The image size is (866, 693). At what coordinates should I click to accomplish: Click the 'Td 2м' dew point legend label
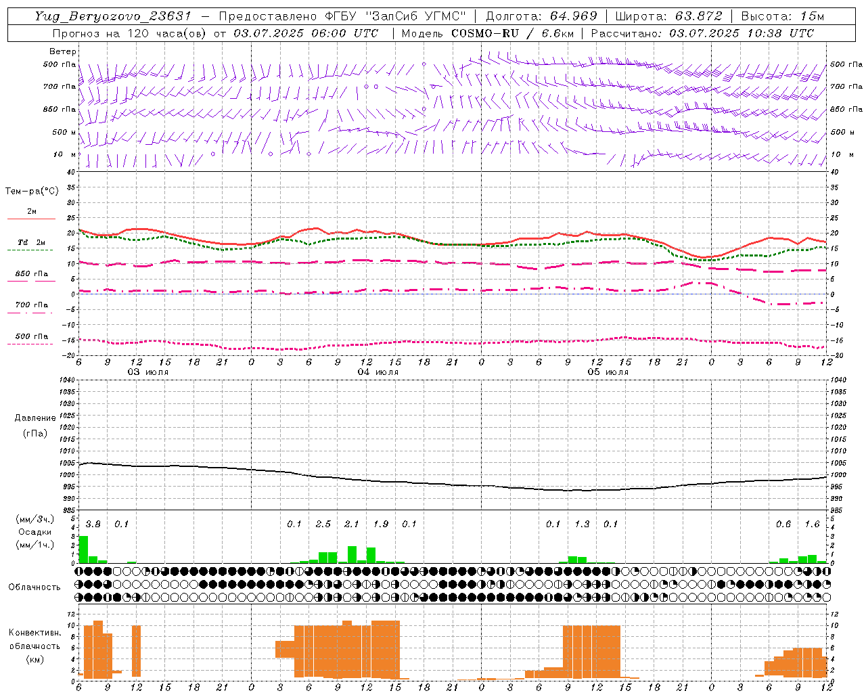[31, 242]
